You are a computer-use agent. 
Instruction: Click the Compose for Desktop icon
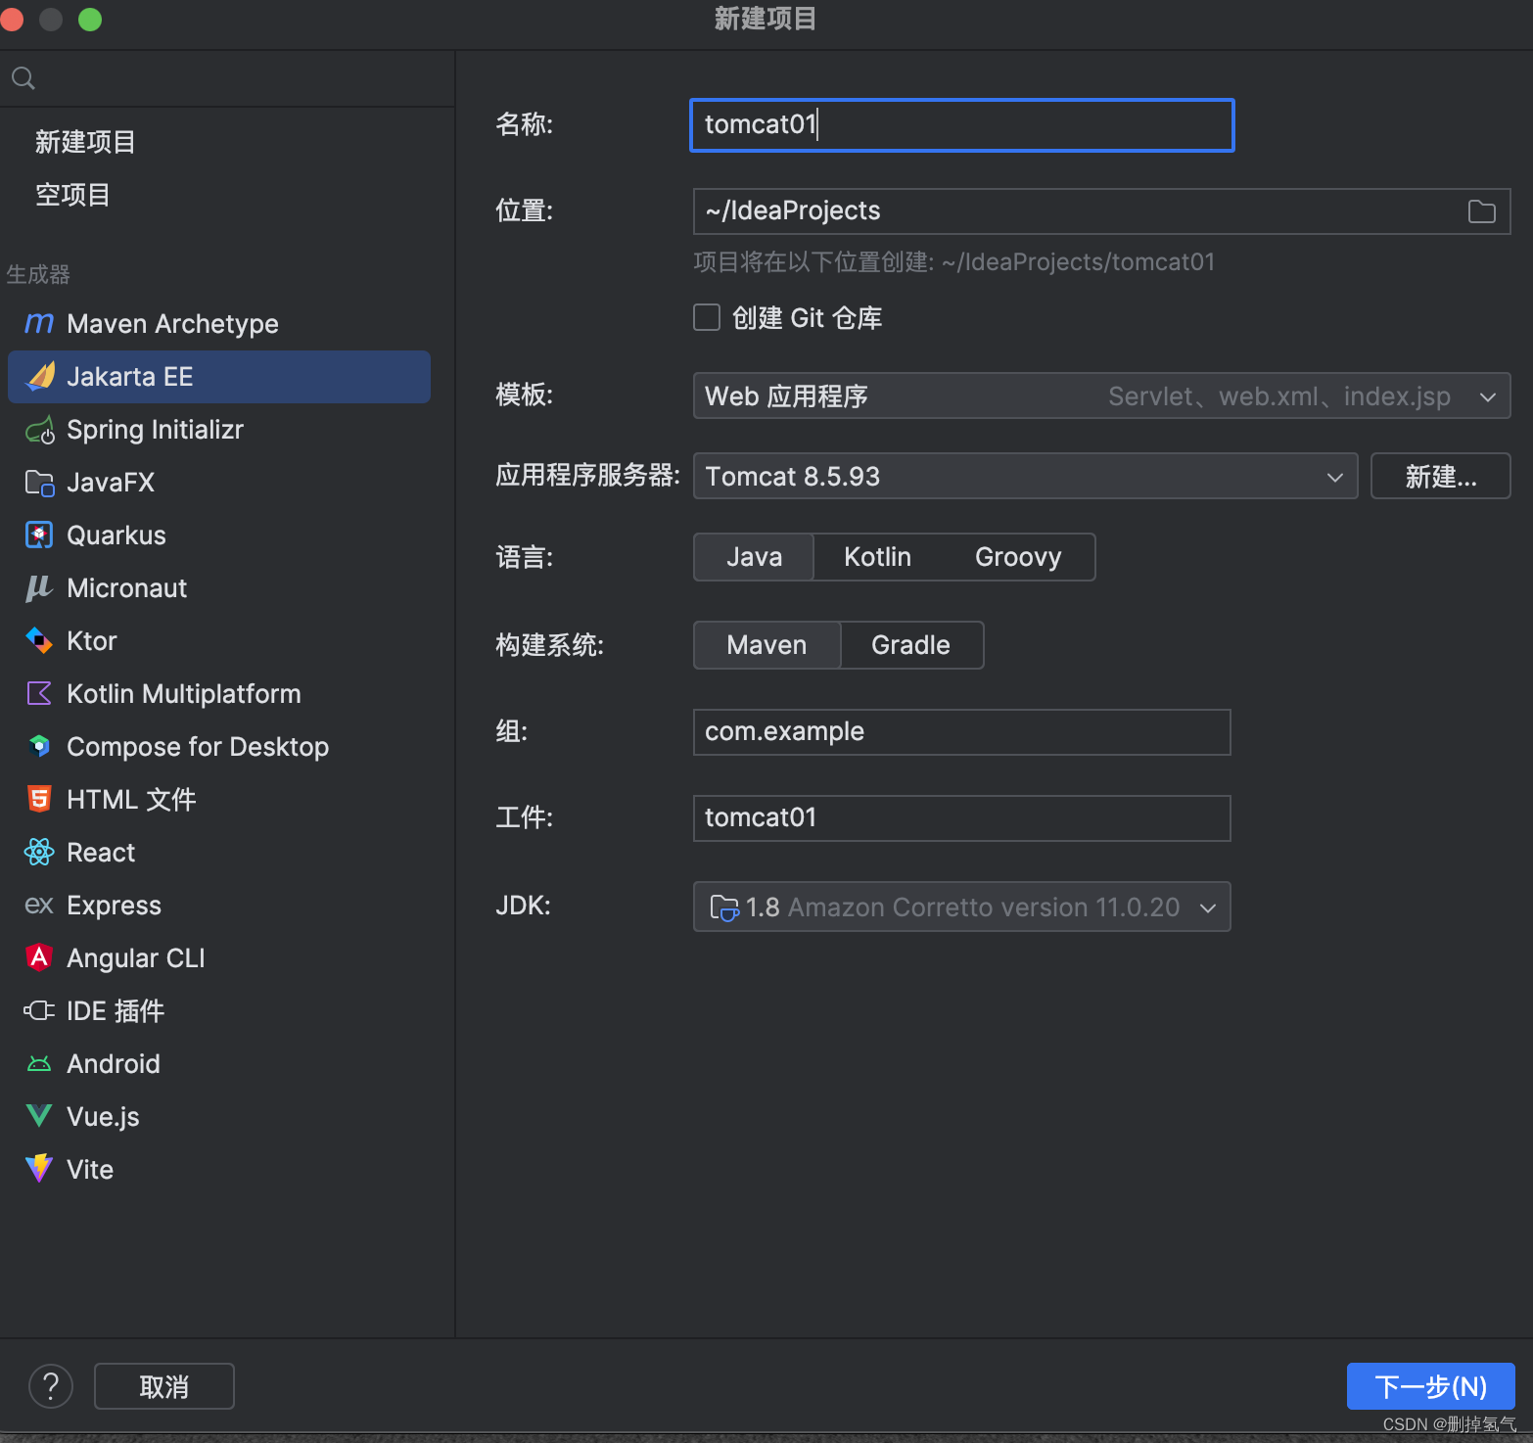pyautogui.click(x=39, y=746)
